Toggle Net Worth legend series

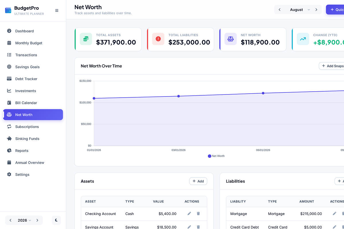click(x=216, y=156)
